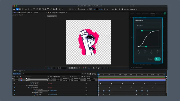Switch to the Project panel tab
This screenshot has height=101, width=180.
(36, 13)
